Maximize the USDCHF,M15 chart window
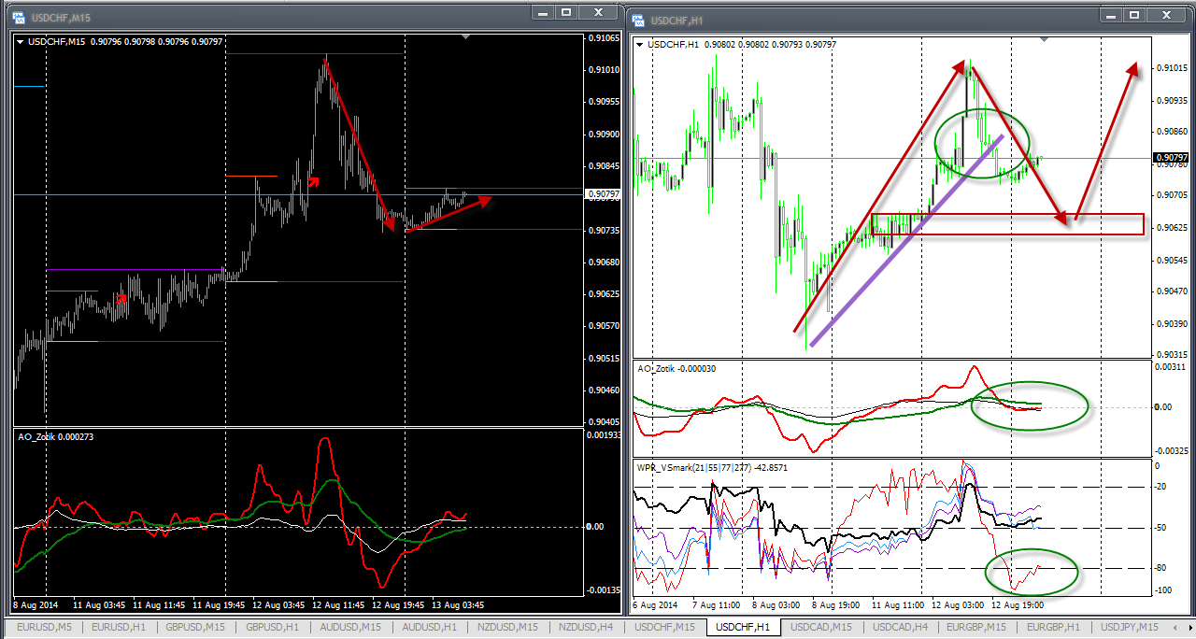This screenshot has height=639, width=1196. (566, 12)
